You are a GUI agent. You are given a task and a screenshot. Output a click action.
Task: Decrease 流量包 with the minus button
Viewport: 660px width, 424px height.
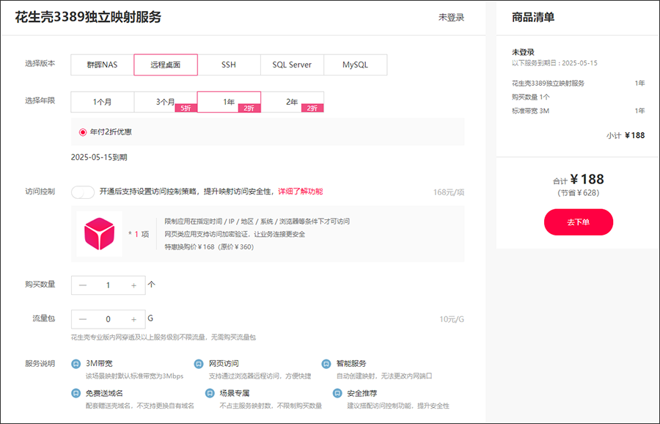82,320
